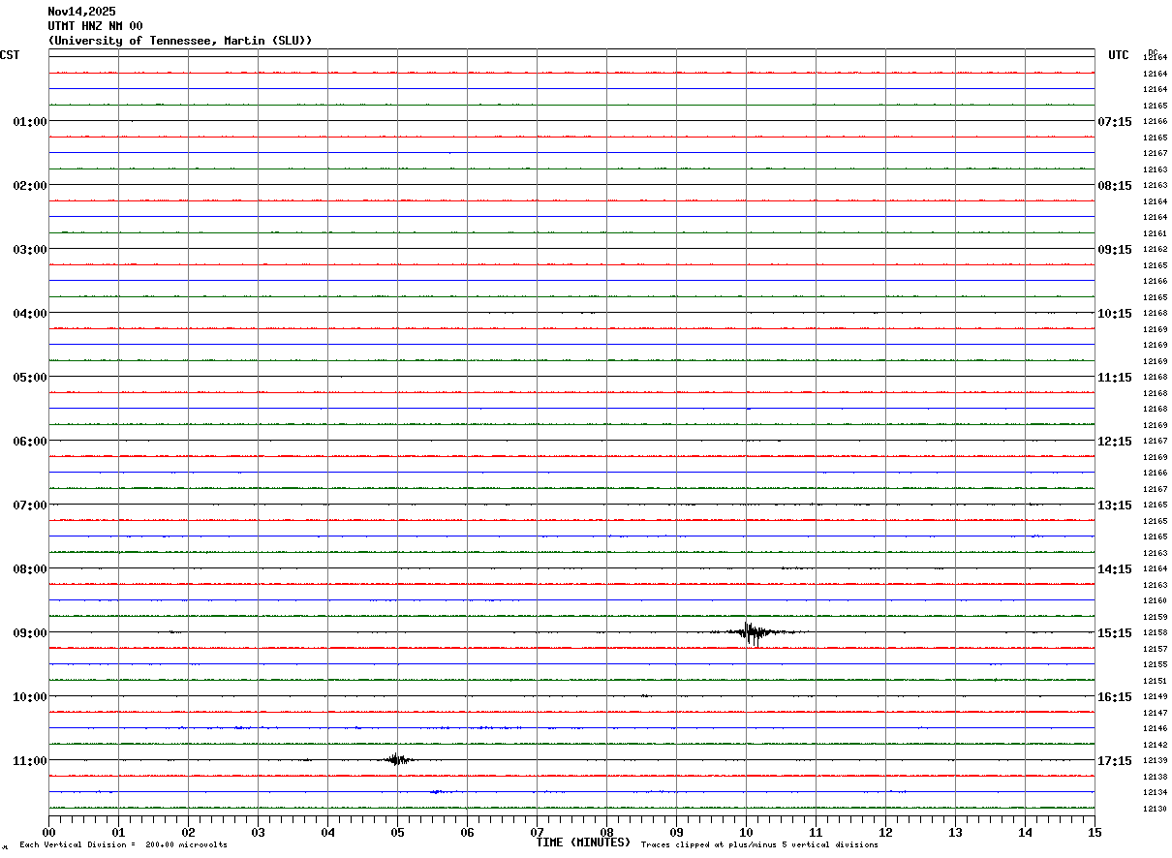Click the 10:15 UTC time label

1114,313
